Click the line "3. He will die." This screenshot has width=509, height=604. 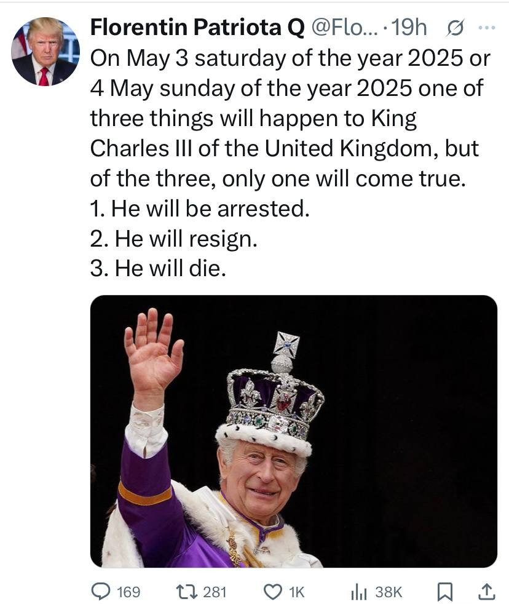click(158, 269)
